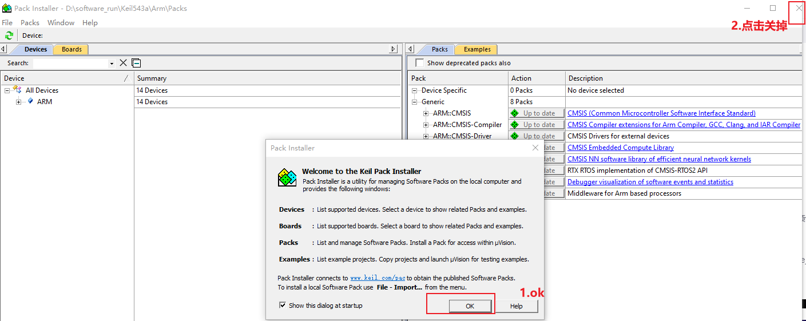Click Up to date button for ARM::CMSIS-Driver
Image resolution: width=806 pixels, height=321 pixels.
pos(537,136)
